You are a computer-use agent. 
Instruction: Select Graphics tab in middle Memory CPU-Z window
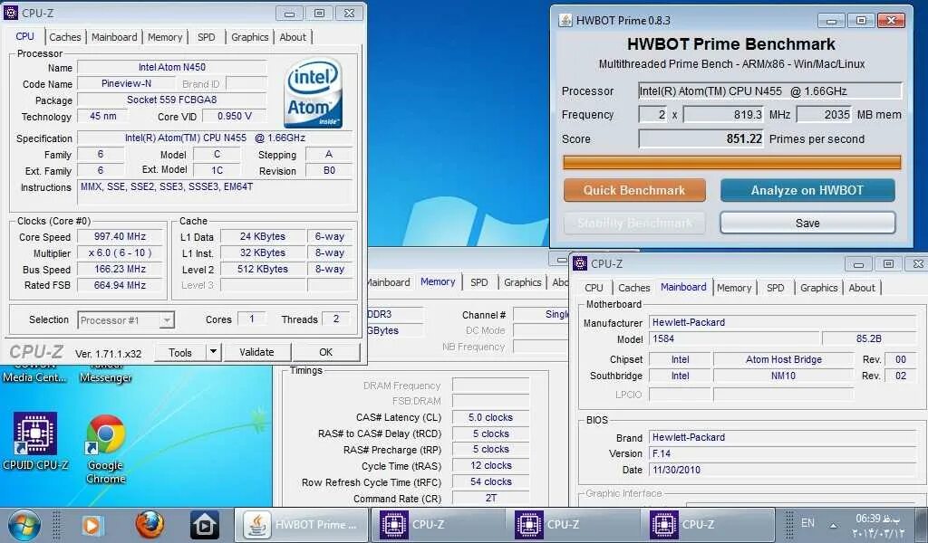523,282
